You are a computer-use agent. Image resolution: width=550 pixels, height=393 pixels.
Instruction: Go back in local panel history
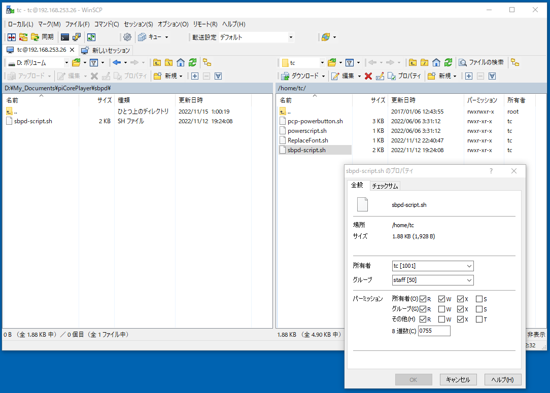[x=117, y=63]
